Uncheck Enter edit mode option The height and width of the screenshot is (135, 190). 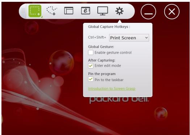click(x=90, y=66)
